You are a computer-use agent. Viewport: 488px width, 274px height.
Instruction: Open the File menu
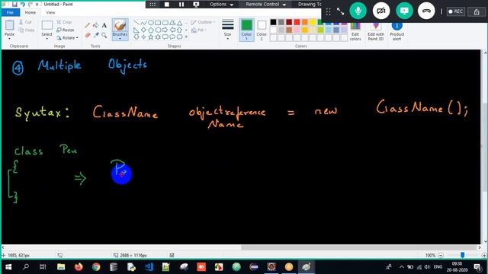tap(10, 12)
